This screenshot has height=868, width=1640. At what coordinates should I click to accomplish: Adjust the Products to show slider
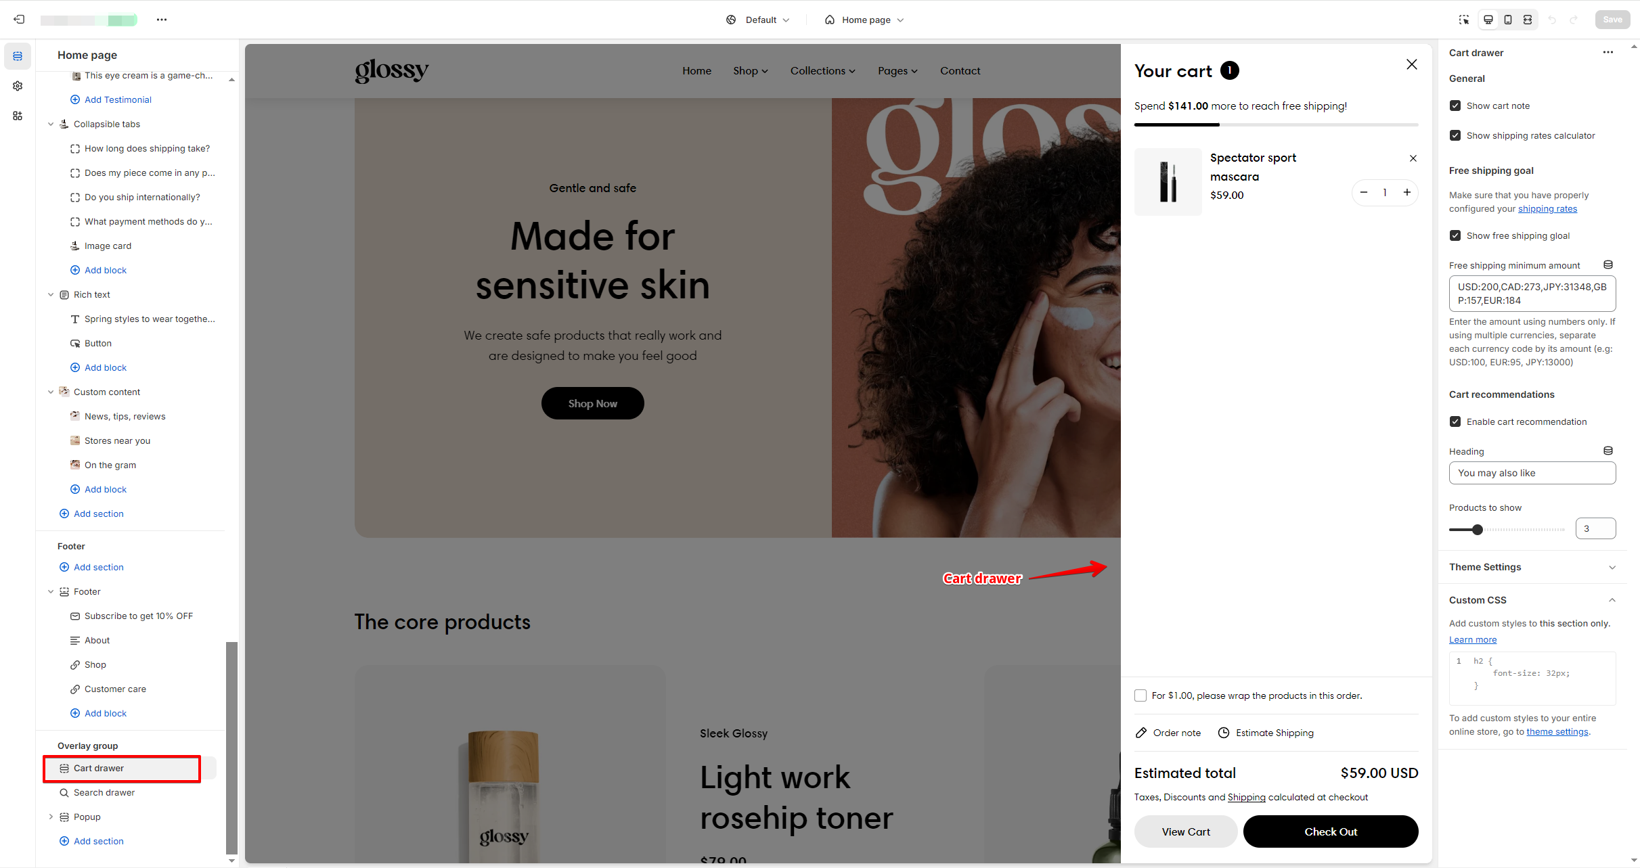[1478, 530]
